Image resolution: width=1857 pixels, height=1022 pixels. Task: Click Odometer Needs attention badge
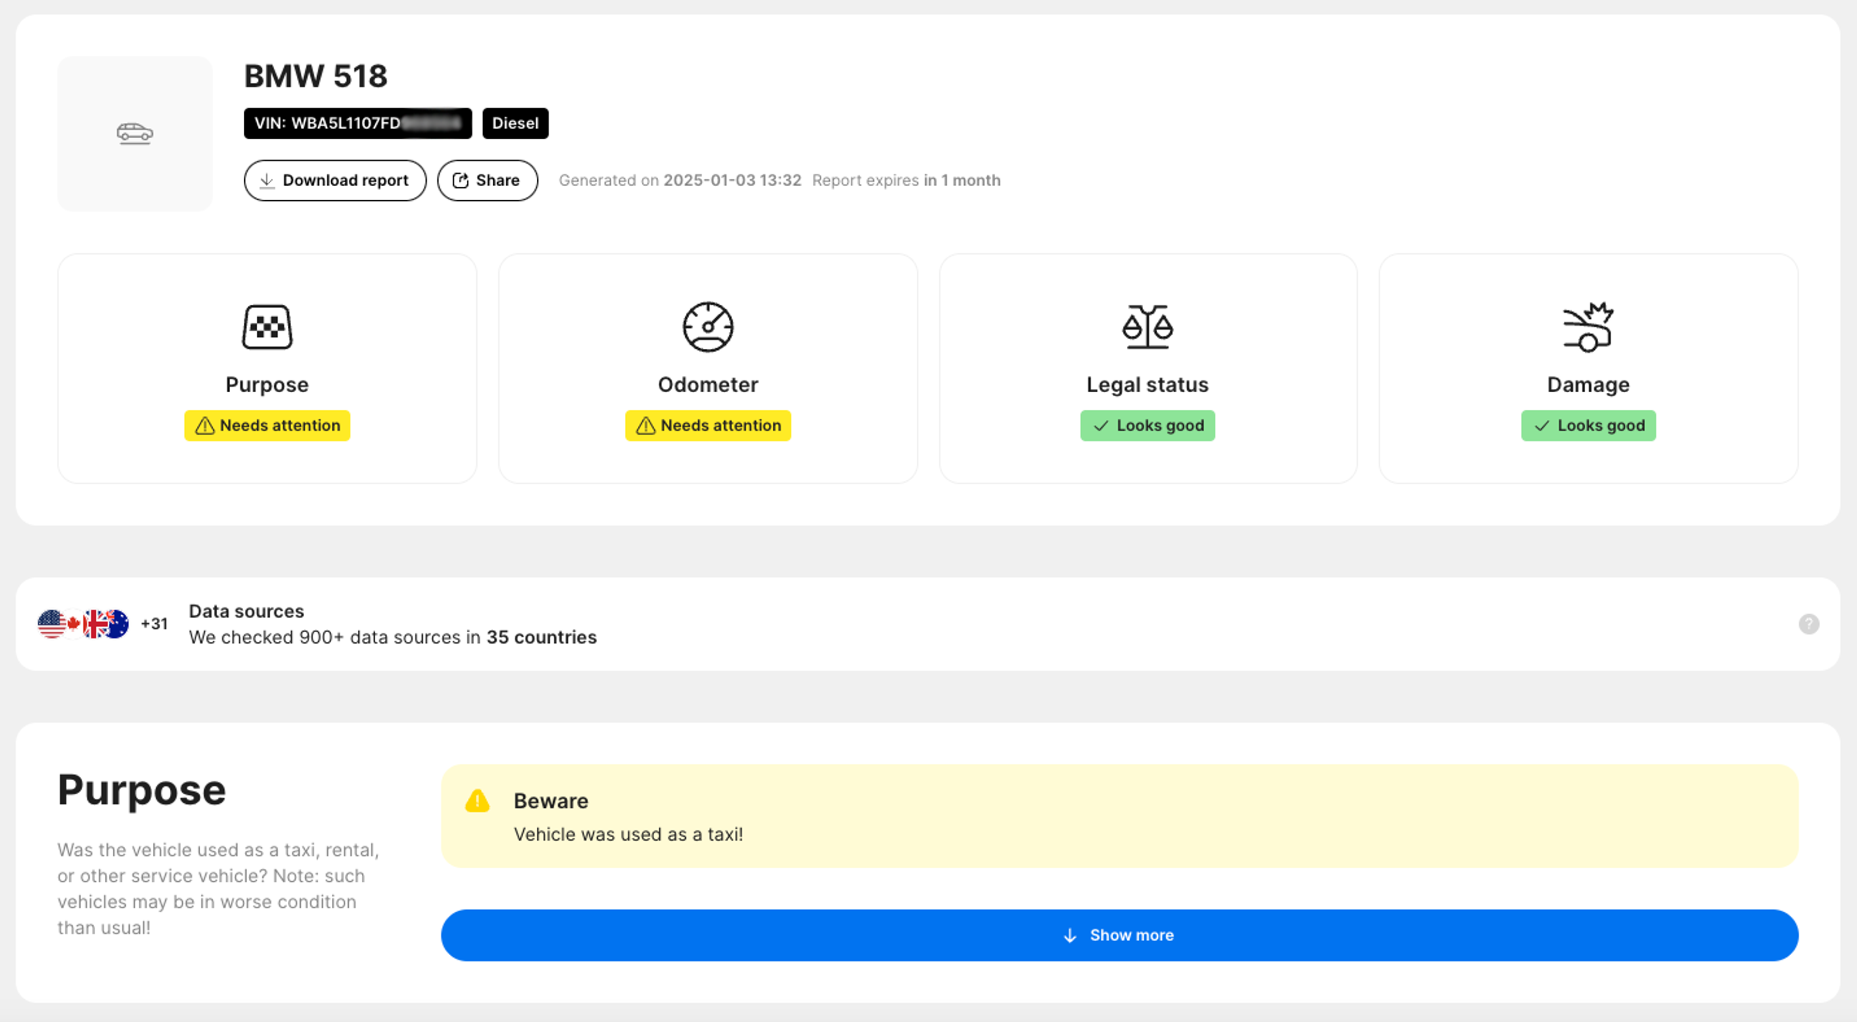[x=707, y=426]
